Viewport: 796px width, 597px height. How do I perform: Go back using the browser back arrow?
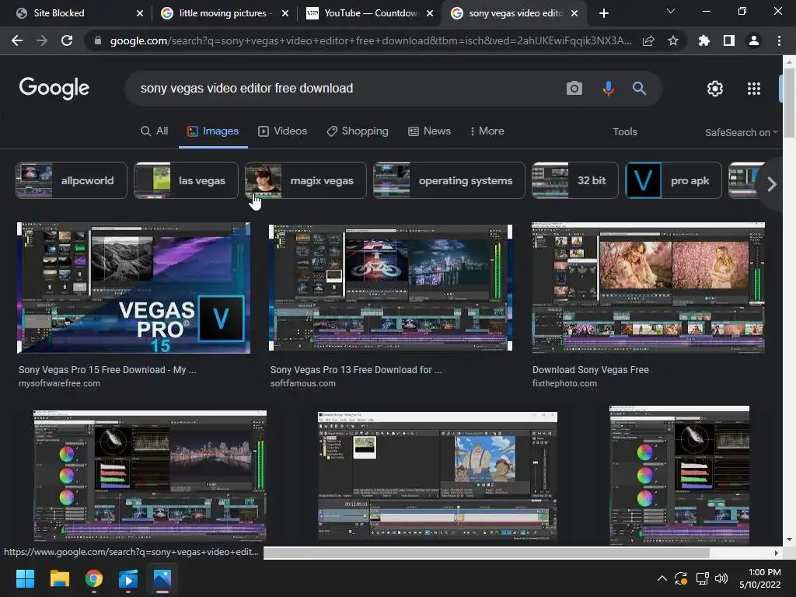[x=17, y=40]
